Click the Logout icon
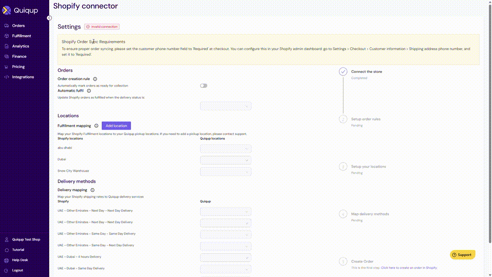This screenshot has width=492, height=277. coord(6,271)
